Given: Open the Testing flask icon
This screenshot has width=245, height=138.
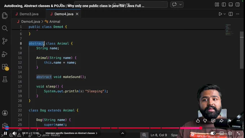Looking at the screenshot, I should [x=5, y=79].
